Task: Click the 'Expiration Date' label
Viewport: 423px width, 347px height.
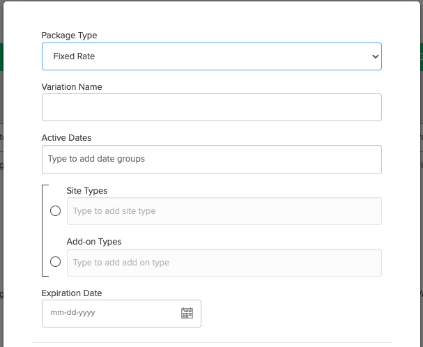Action: click(x=72, y=293)
